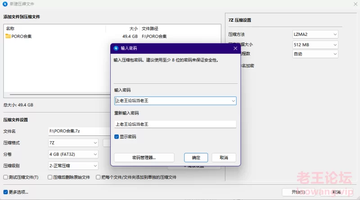
Task: Click the 重新输入密码 text field
Action: [175, 124]
